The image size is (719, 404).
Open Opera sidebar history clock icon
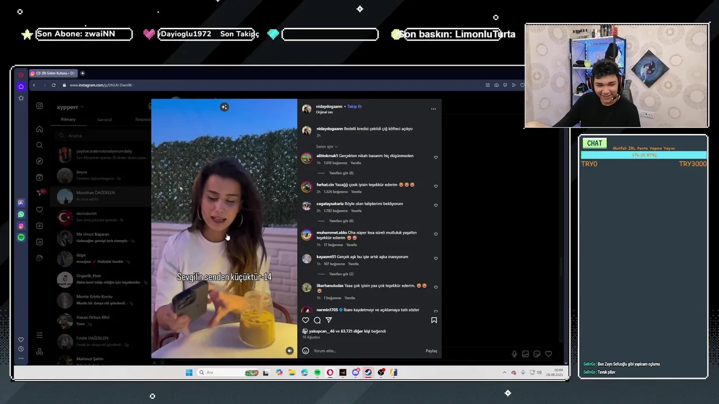point(21,348)
